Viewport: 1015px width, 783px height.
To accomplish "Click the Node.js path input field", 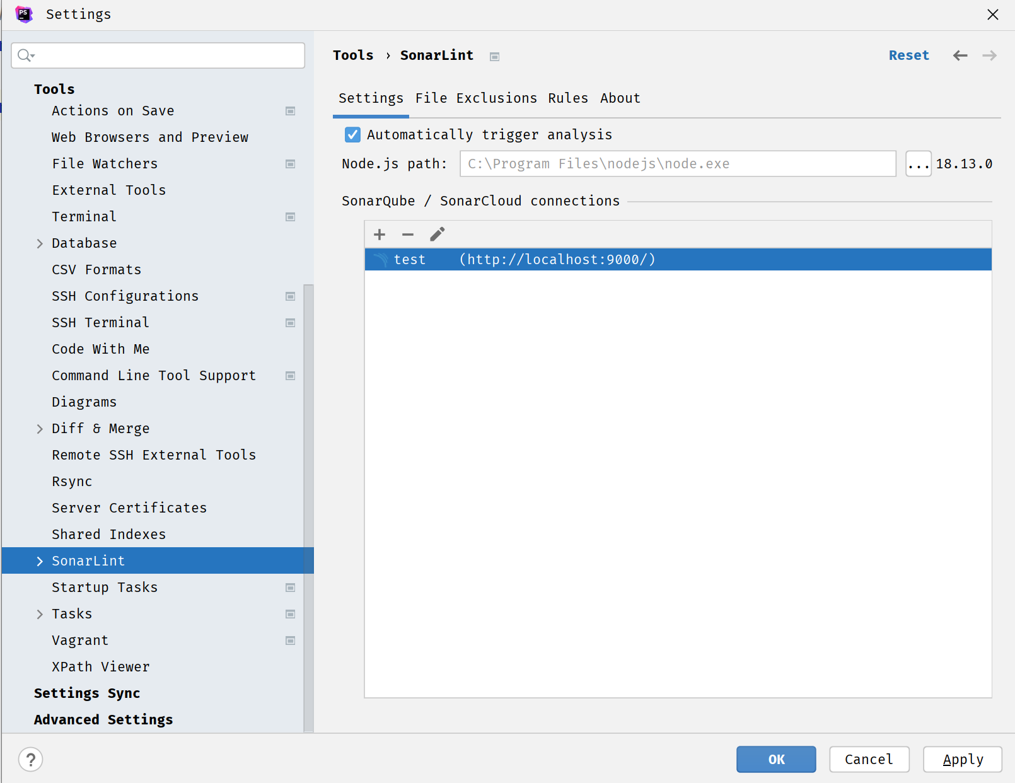I will point(677,164).
